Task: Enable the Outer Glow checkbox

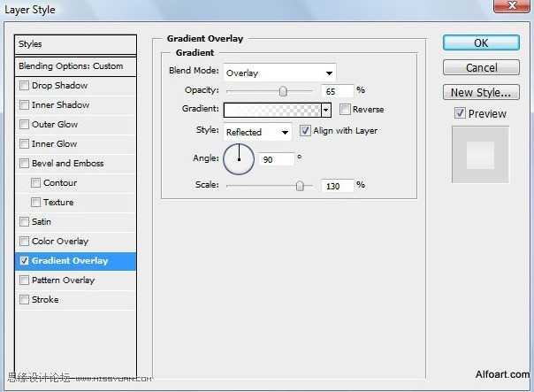Action: click(x=24, y=124)
